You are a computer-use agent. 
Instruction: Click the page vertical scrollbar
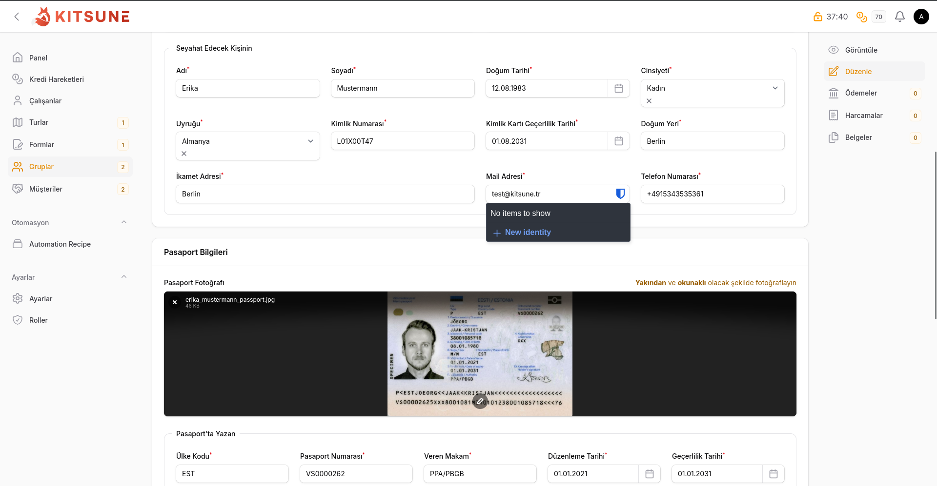tap(935, 235)
